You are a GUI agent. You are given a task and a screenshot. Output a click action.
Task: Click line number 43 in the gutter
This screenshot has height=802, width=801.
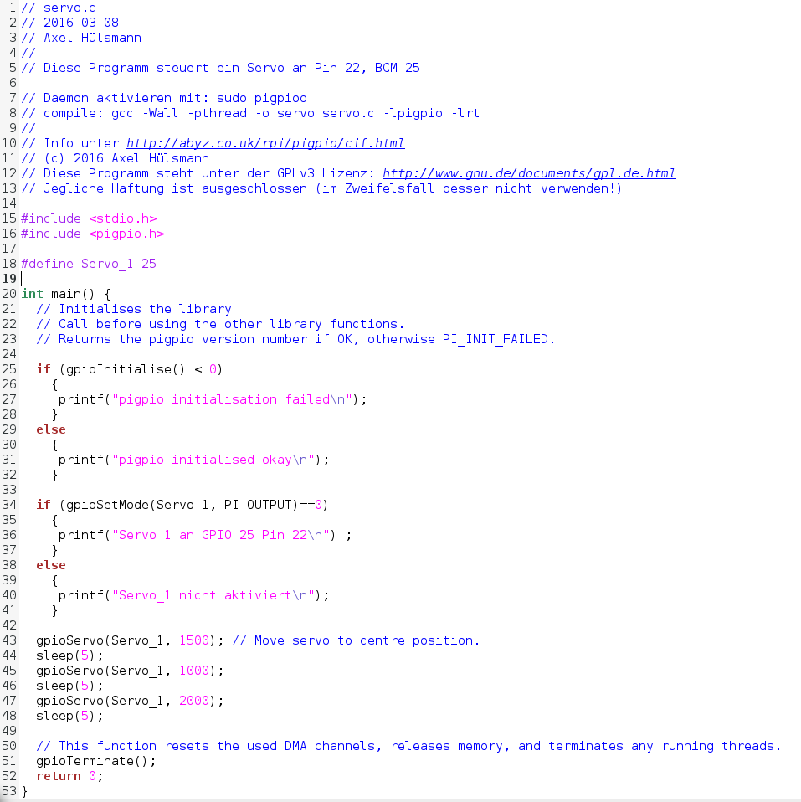pyautogui.click(x=9, y=640)
